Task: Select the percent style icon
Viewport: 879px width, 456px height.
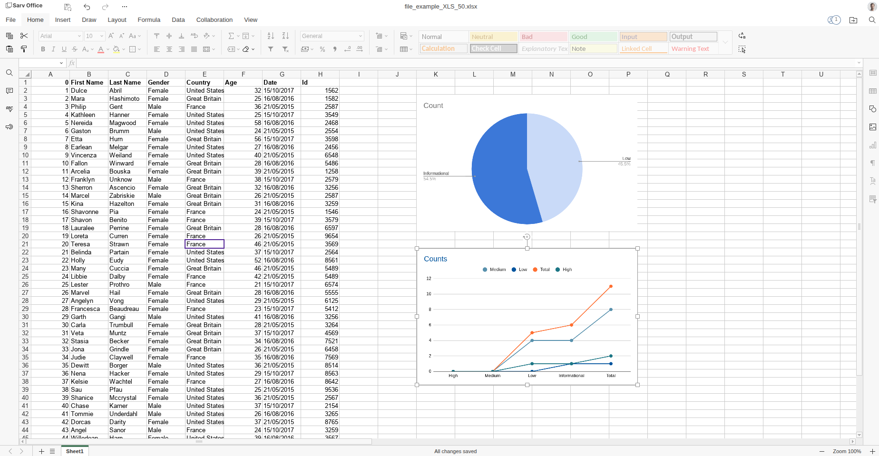Action: pyautogui.click(x=322, y=49)
